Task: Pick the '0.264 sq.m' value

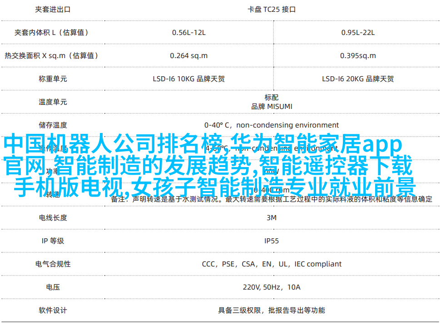Action: [189, 56]
